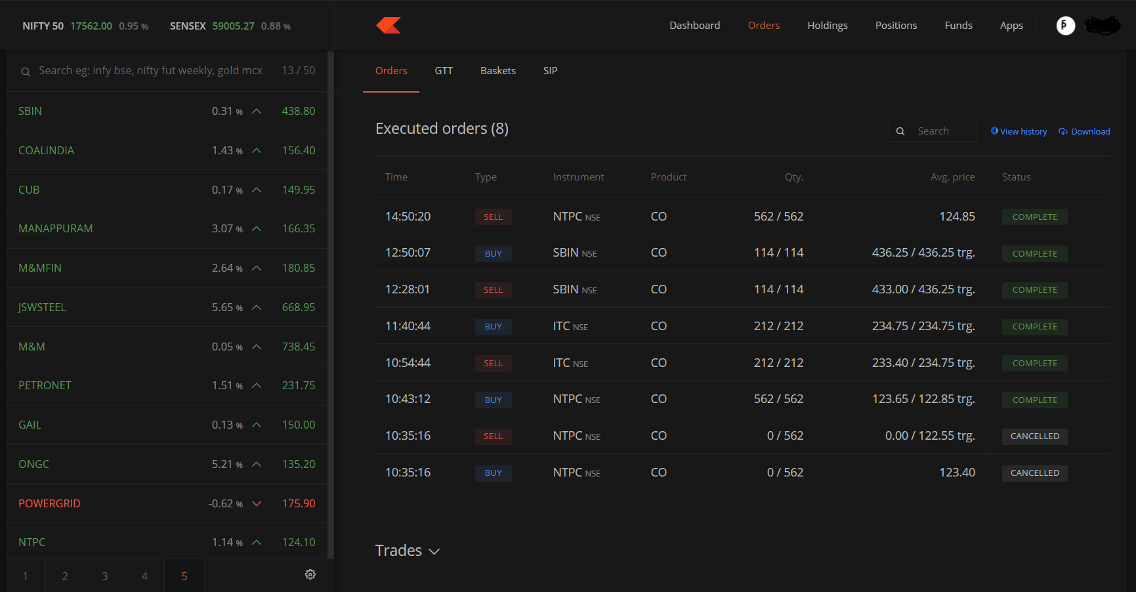
Task: Select SBIN in the watchlist
Action: (167, 112)
